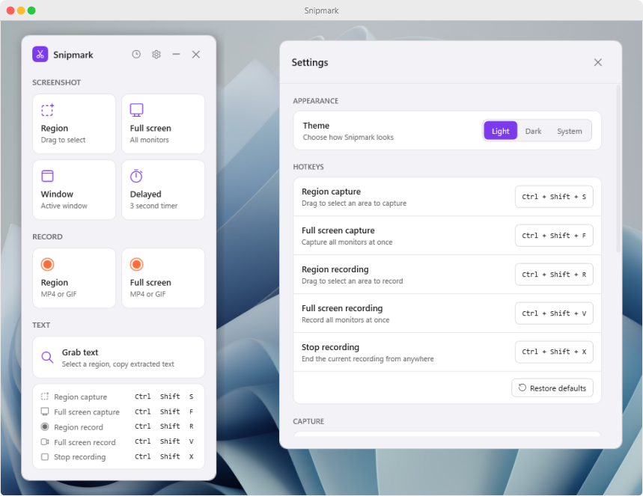Click 'Drag to select an area to record' text
This screenshot has height=496, width=643.
353,281
